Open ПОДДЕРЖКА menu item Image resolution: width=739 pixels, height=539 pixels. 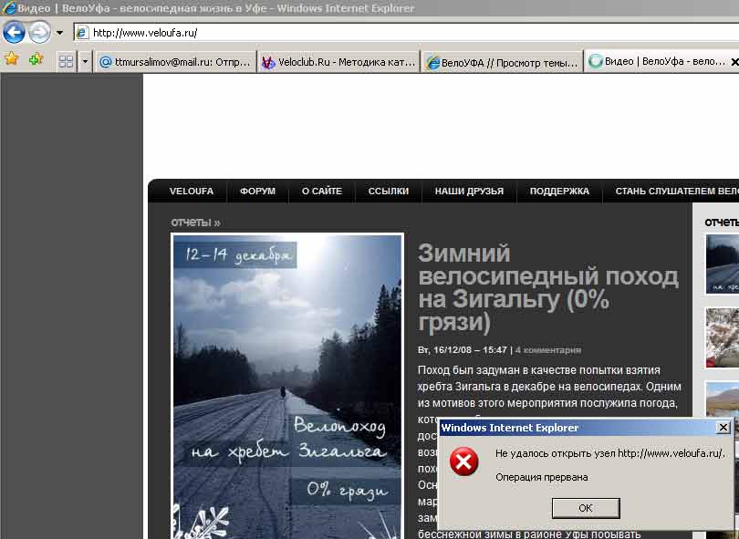click(559, 192)
